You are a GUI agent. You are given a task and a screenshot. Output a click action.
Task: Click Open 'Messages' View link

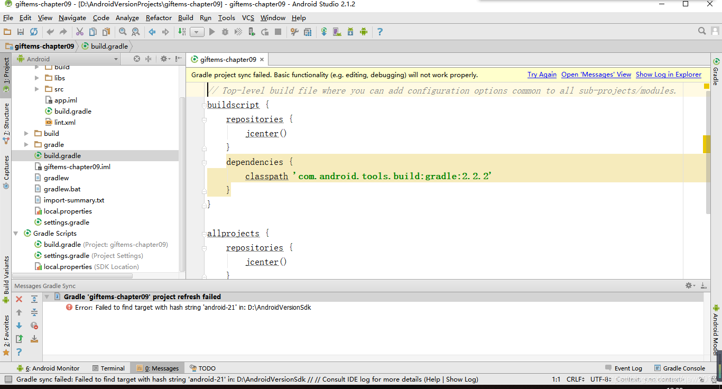[x=596, y=75]
